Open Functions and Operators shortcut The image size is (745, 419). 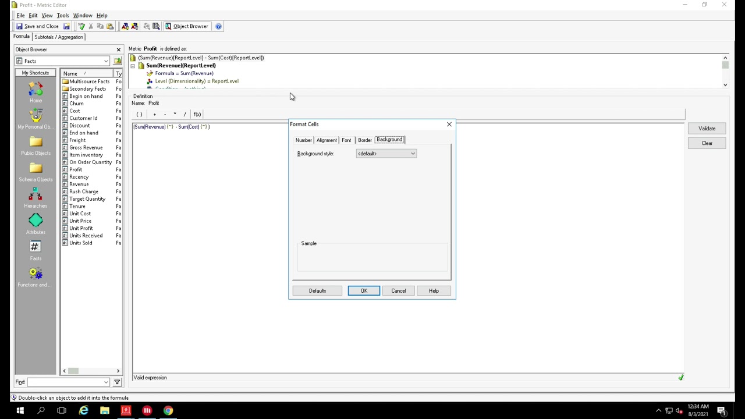(x=36, y=277)
